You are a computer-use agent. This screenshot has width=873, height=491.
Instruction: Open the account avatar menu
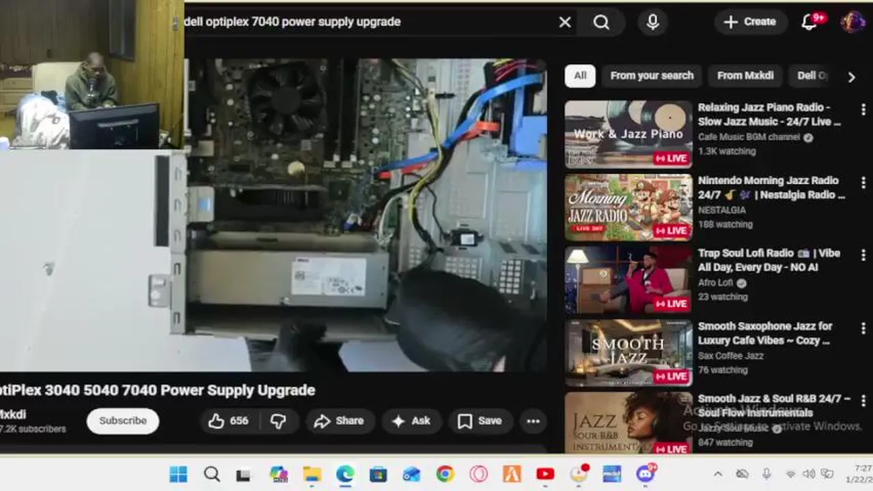point(853,22)
